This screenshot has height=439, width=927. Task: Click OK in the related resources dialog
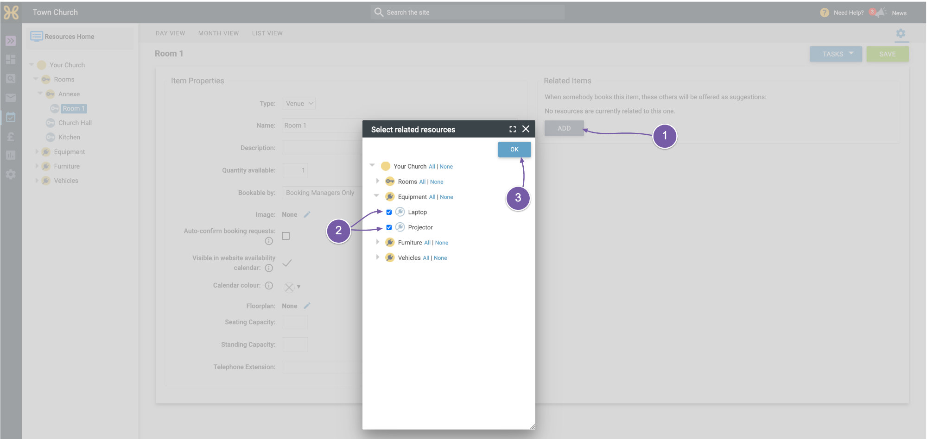click(x=514, y=150)
